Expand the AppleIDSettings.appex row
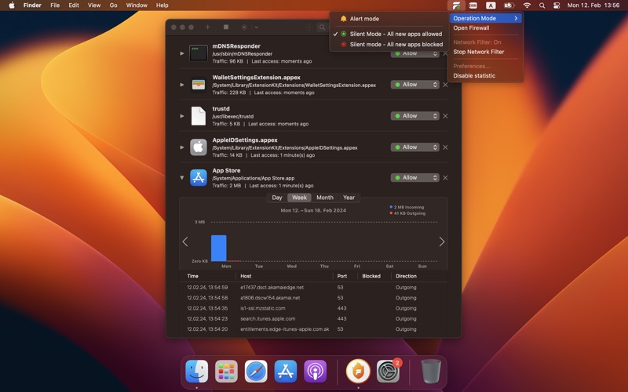Image resolution: width=628 pixels, height=392 pixels. tap(182, 147)
